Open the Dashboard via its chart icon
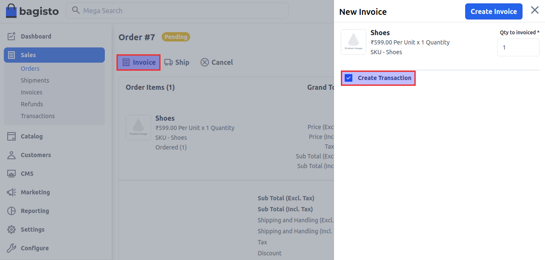Screen dimensions: 545x260 (x=11, y=36)
